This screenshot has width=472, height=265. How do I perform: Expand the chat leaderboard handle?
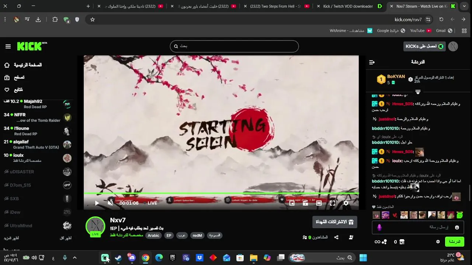418,92
